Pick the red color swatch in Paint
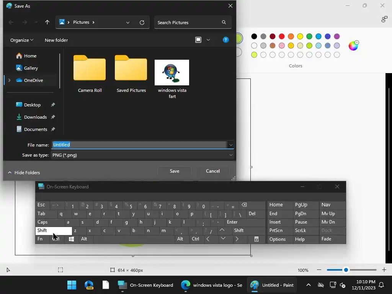The width and height of the screenshot is (392, 294). [x=281, y=36]
